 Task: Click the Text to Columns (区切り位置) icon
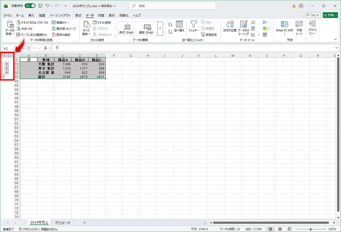230,25
